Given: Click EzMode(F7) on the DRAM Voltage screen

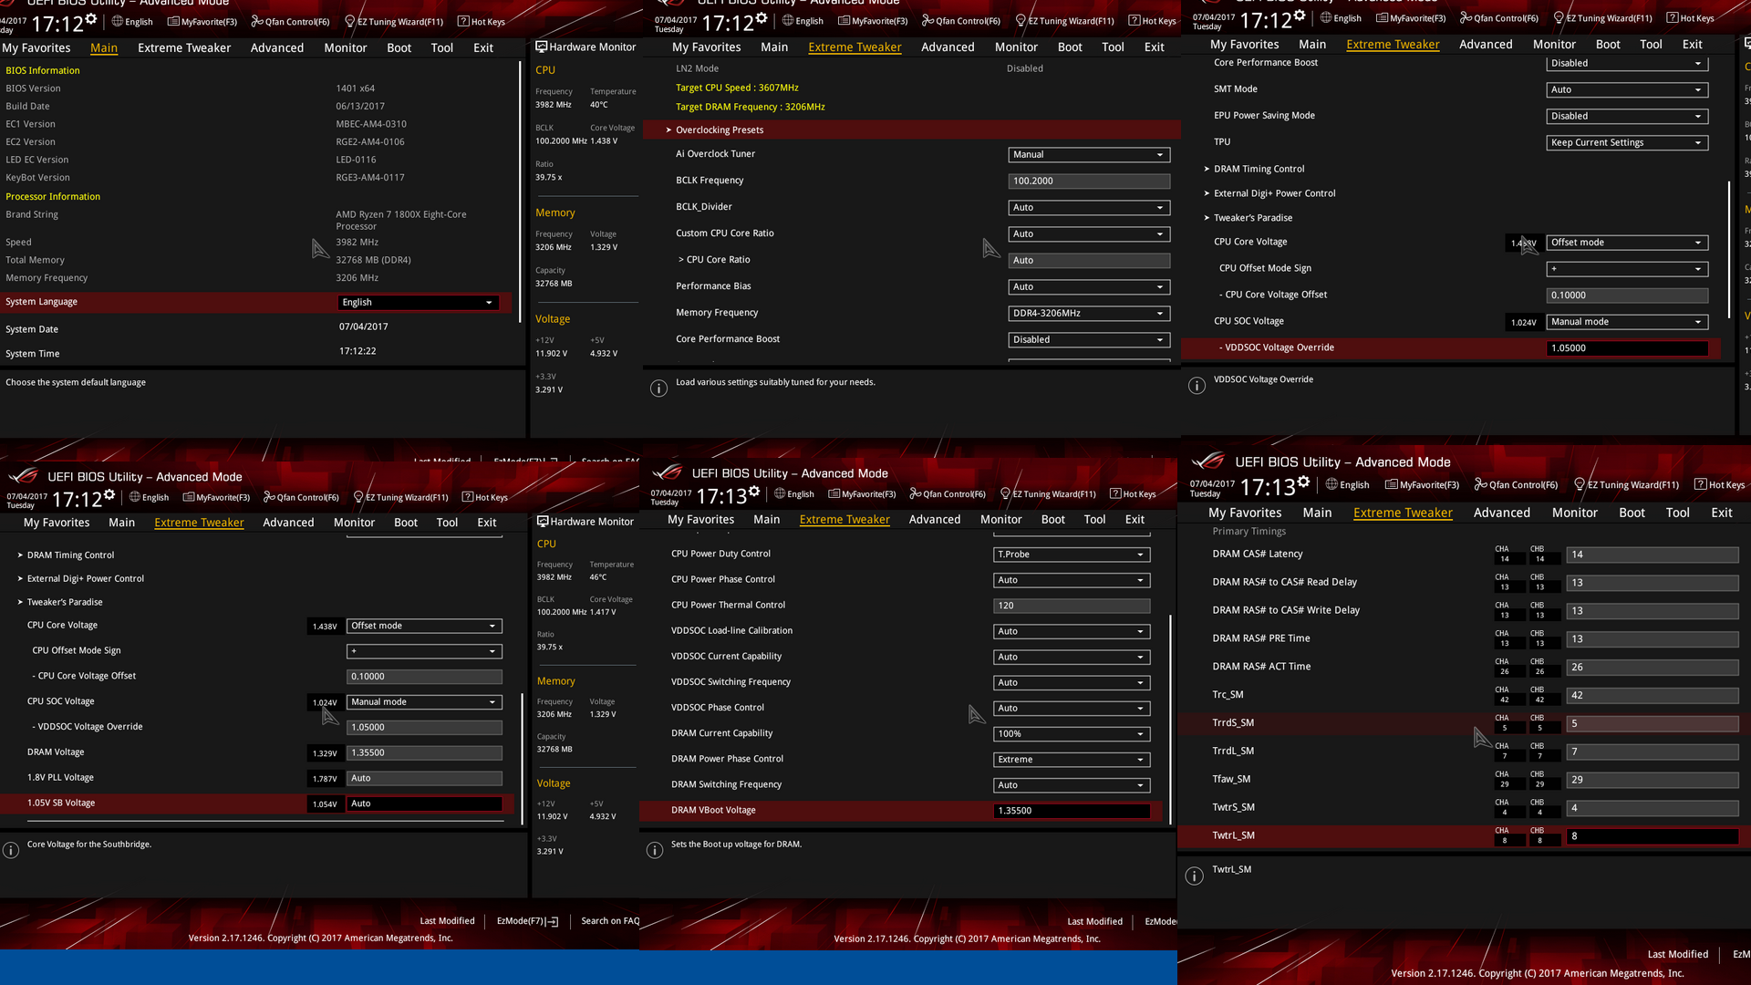Looking at the screenshot, I should (527, 921).
